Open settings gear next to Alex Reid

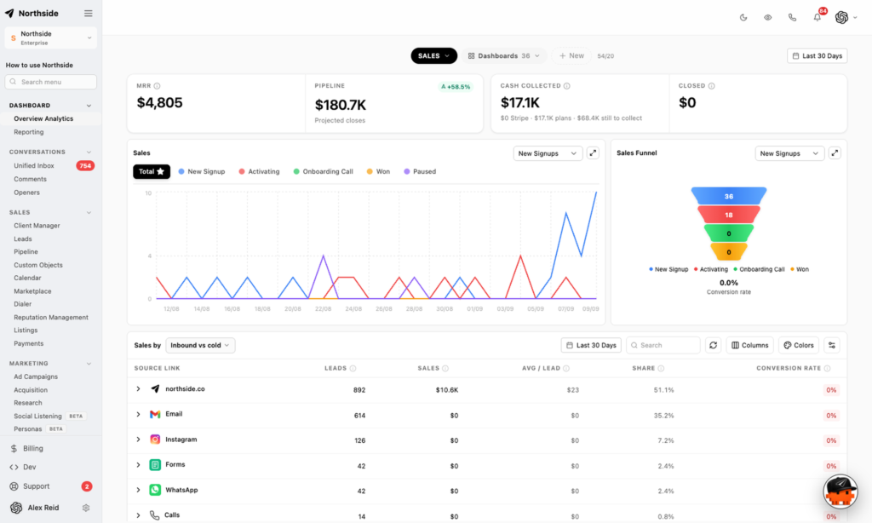[86, 508]
